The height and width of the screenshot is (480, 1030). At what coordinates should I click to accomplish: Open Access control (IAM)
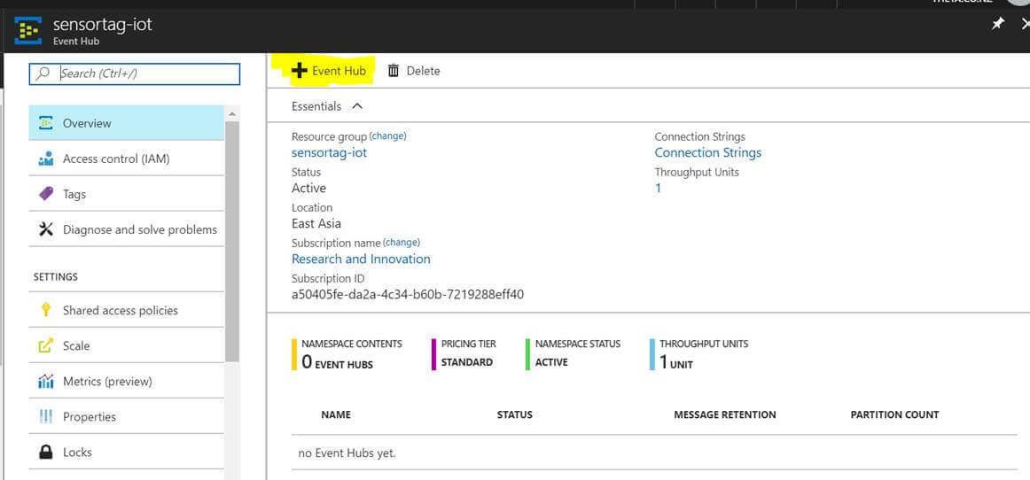[x=126, y=159]
